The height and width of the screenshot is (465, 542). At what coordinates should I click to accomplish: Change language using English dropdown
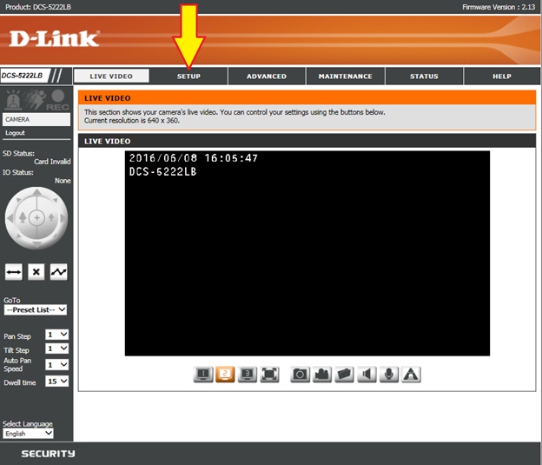28,433
